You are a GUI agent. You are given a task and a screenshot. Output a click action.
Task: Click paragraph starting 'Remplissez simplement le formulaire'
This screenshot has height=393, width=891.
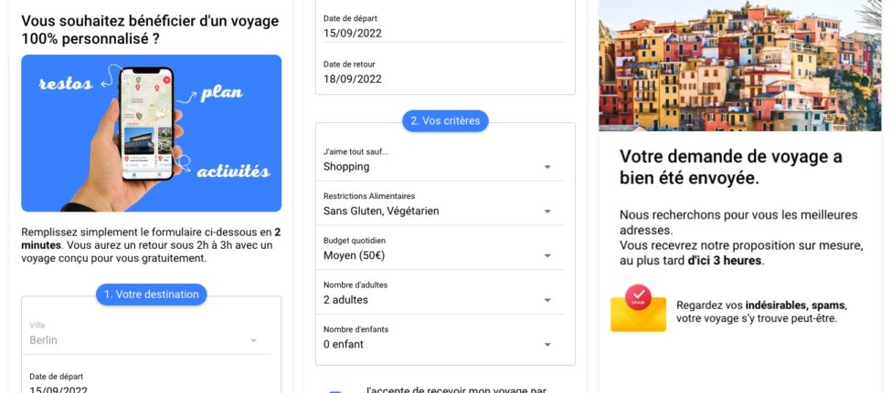151,245
